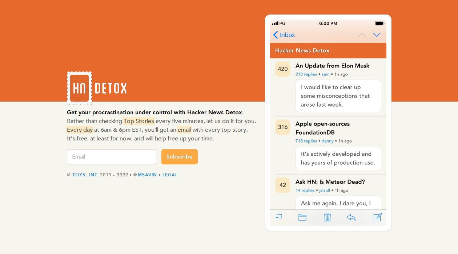Tap the reply arrow icon
458x254 pixels.
click(x=351, y=217)
